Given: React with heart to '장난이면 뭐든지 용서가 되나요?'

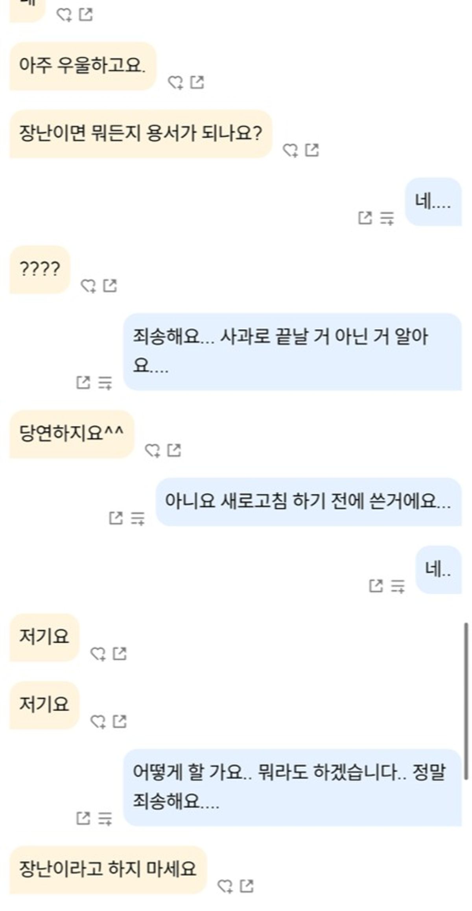Looking at the screenshot, I should 290,150.
